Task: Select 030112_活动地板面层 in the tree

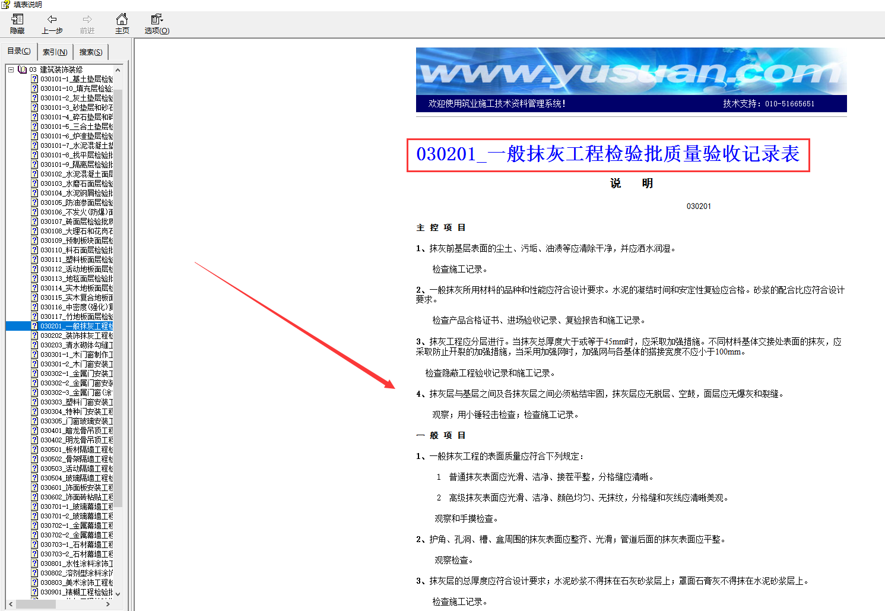Action: pyautogui.click(x=77, y=269)
